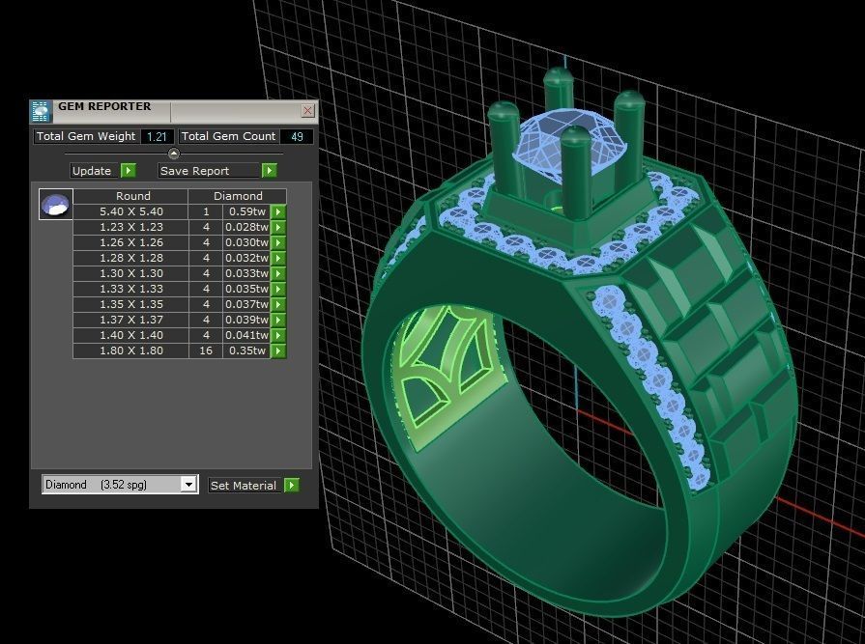The image size is (865, 644).
Task: Click the Total Gem Weight label
Action: [x=86, y=137]
